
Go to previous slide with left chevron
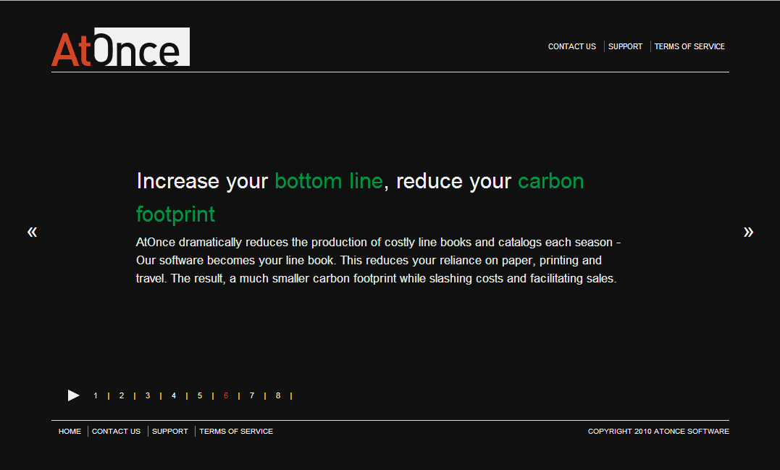point(33,232)
